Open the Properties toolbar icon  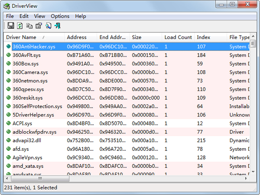pyautogui.click(x=39, y=26)
